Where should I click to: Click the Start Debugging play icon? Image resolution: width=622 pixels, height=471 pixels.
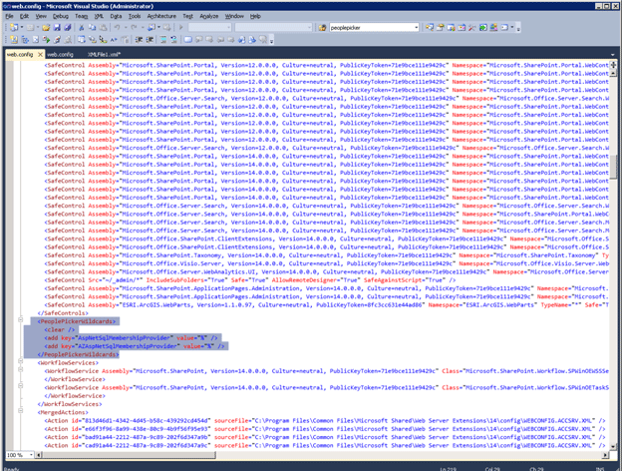[180, 27]
